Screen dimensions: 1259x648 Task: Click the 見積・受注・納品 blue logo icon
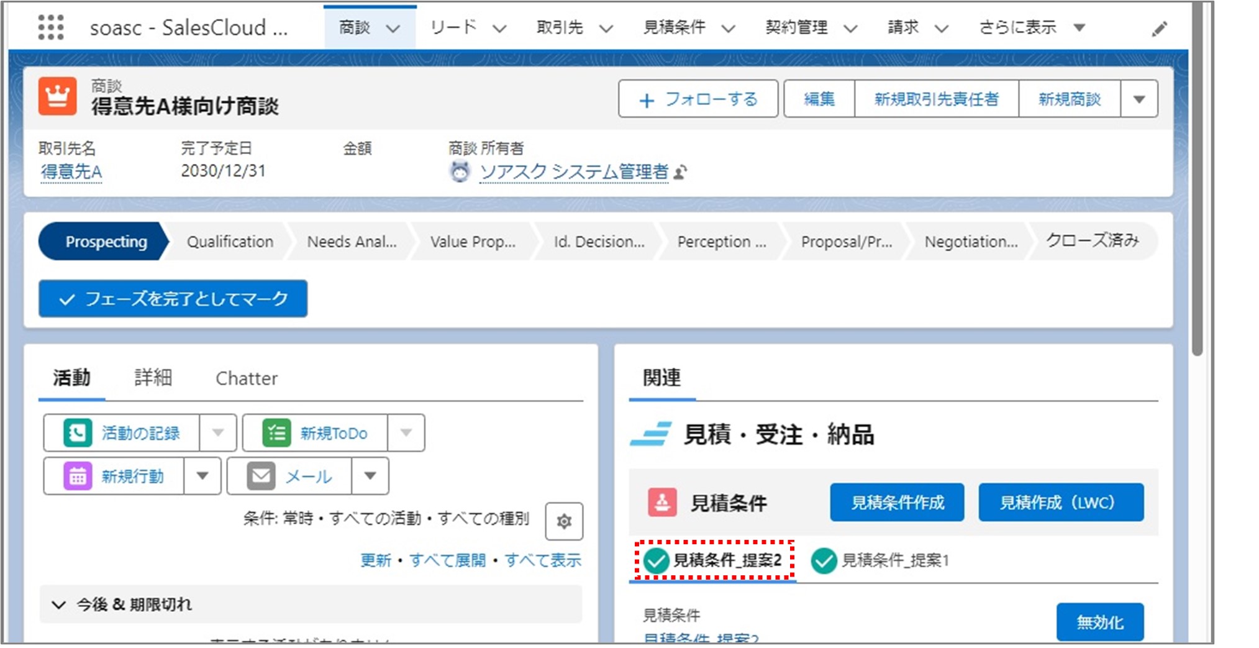coord(650,434)
